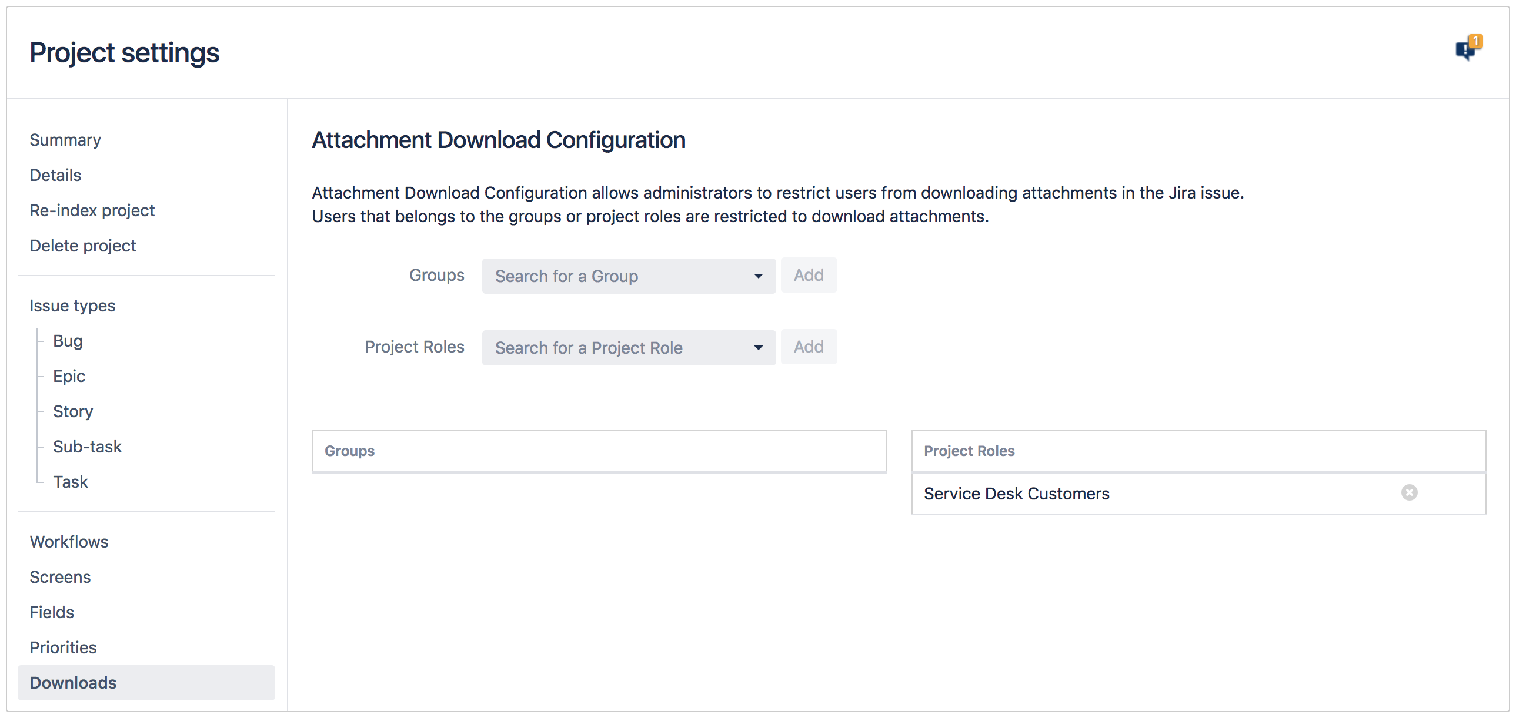
Task: Select the Priorities section
Action: tap(63, 647)
